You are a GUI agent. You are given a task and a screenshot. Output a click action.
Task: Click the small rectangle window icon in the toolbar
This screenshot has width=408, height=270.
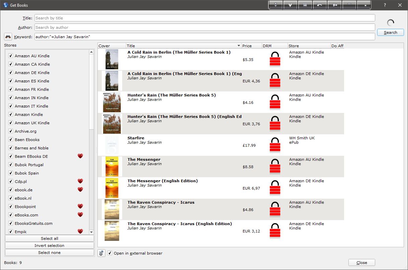pyautogui.click(x=305, y=5)
